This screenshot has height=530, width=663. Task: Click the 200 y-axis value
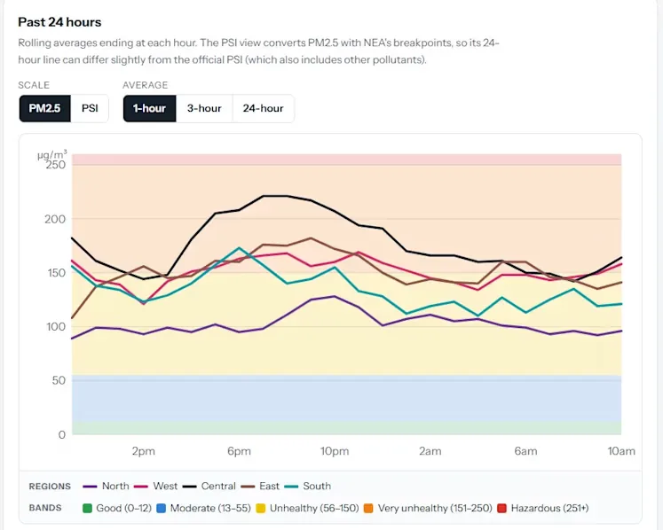tap(55, 219)
